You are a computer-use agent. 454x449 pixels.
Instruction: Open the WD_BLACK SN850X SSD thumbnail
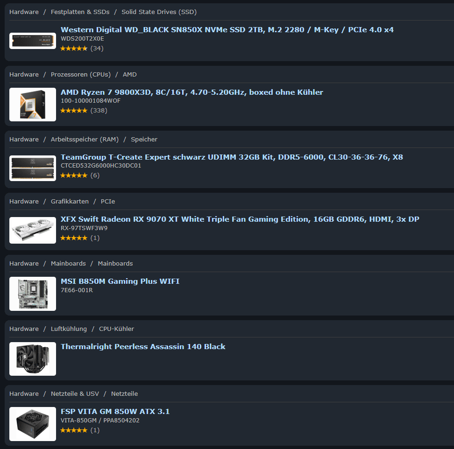coord(33,41)
